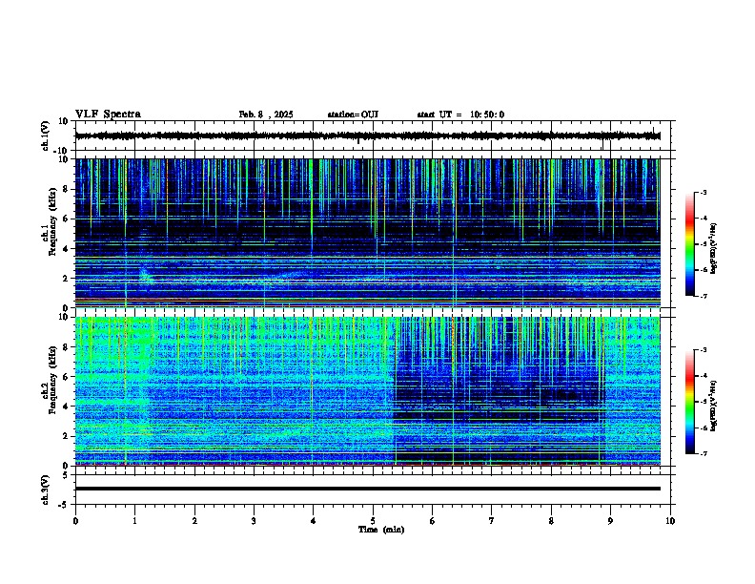Click the "2" kHz tick on ch.2 spectrogram axis
755x584 pixels.
click(66, 436)
